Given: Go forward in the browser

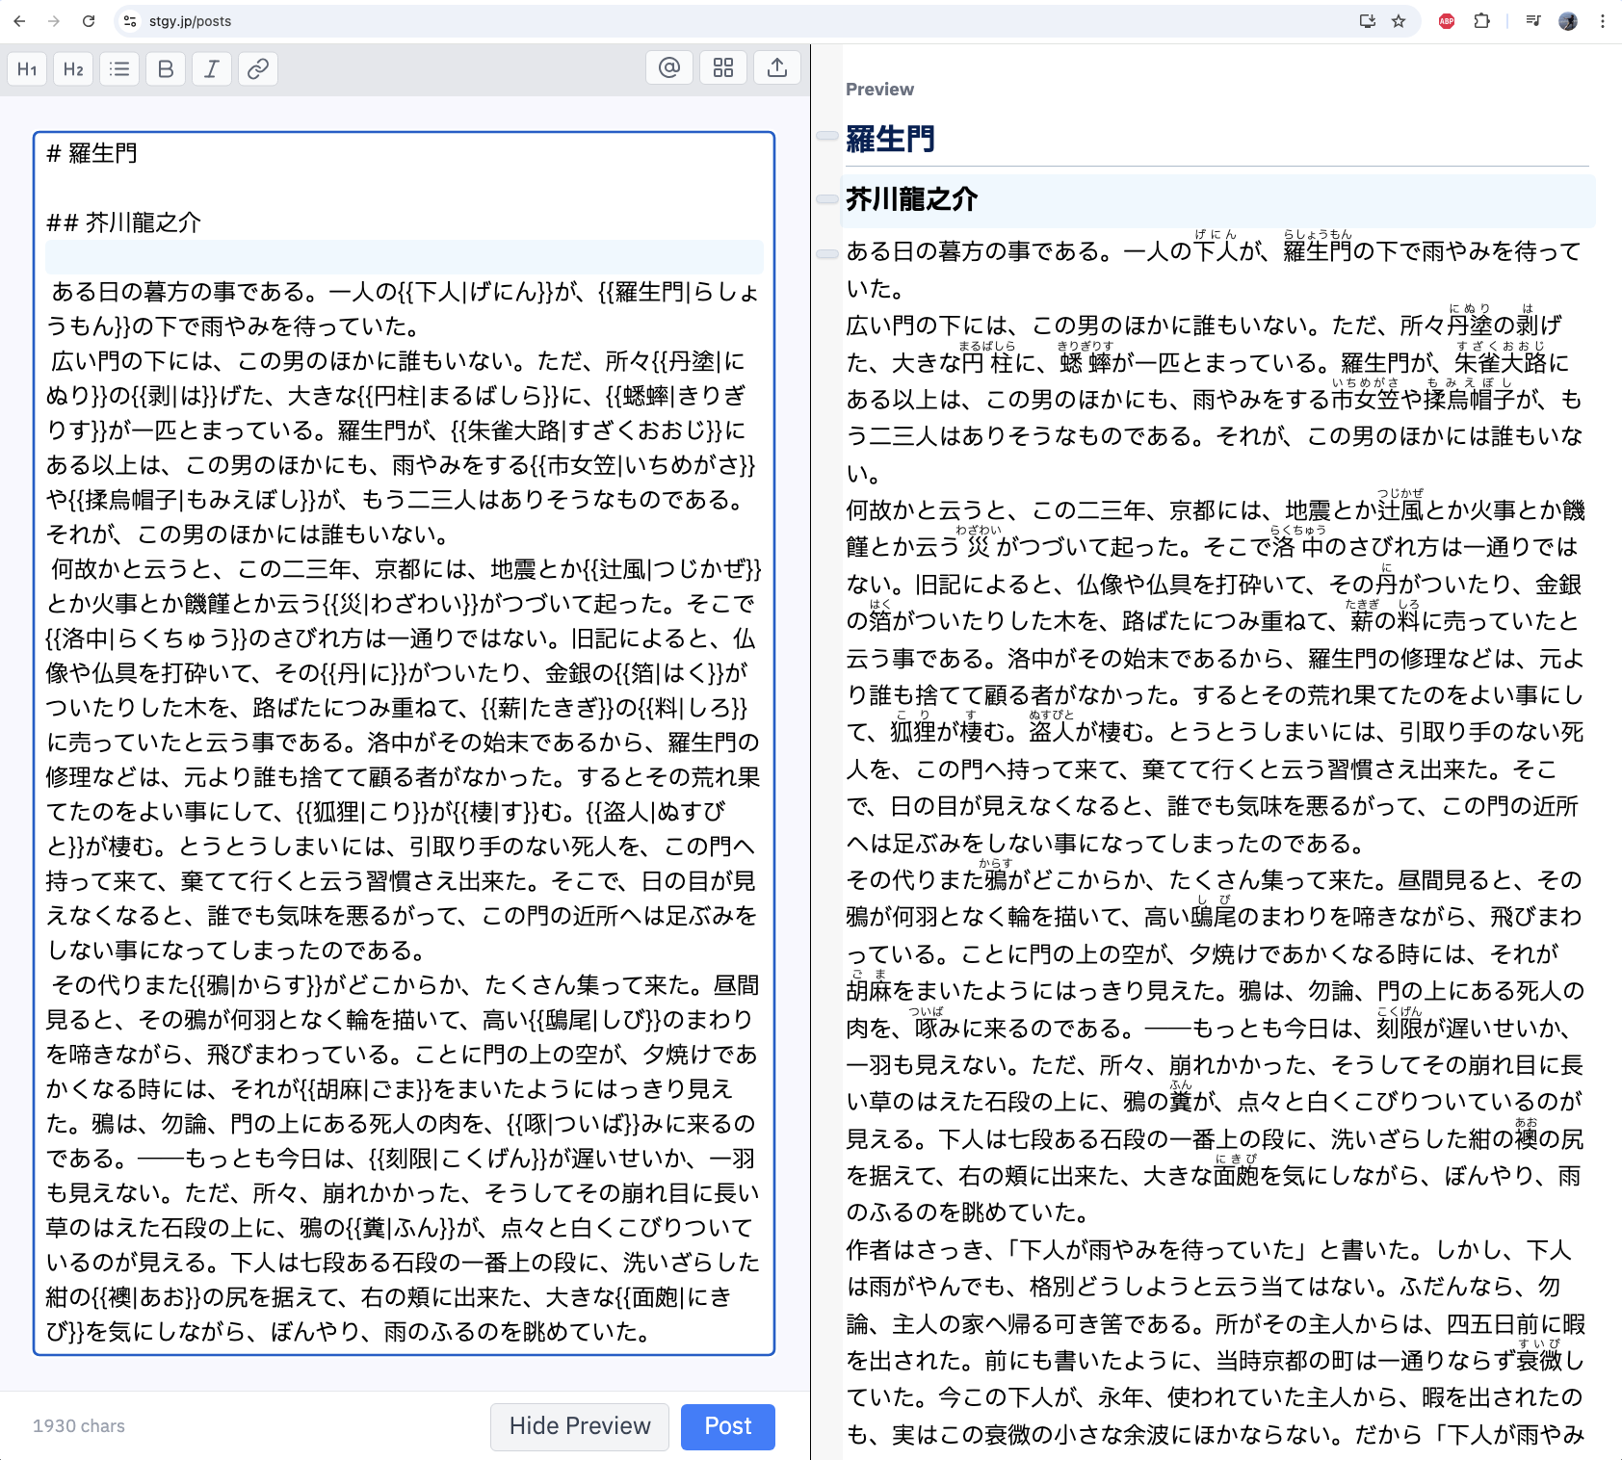Looking at the screenshot, I should click(x=54, y=21).
